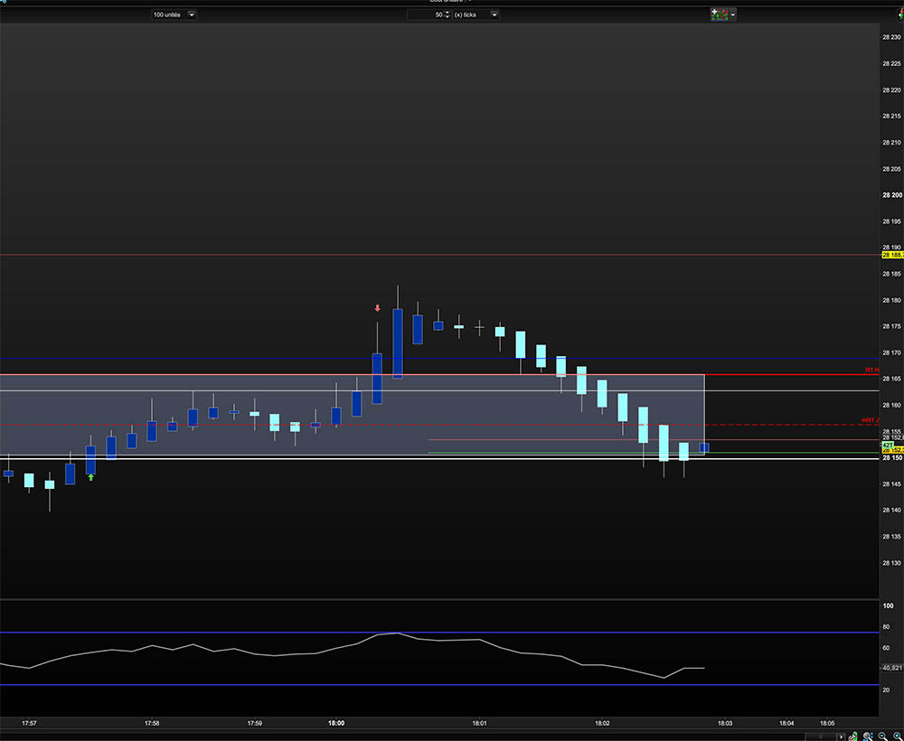Screen dimensions: 904x741
Task: Select the blue horizontal line above 28 170
Action: pyautogui.click(x=439, y=359)
